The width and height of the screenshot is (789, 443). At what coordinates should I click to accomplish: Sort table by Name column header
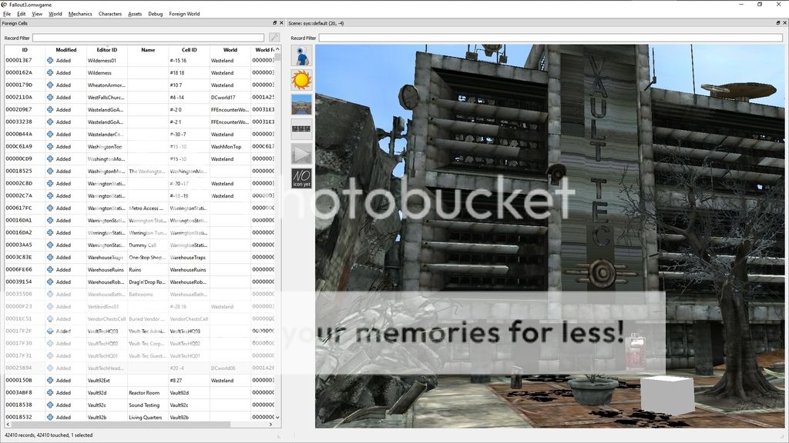coord(148,50)
